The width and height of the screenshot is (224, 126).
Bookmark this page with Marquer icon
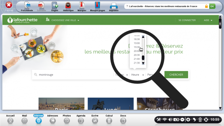82,6
